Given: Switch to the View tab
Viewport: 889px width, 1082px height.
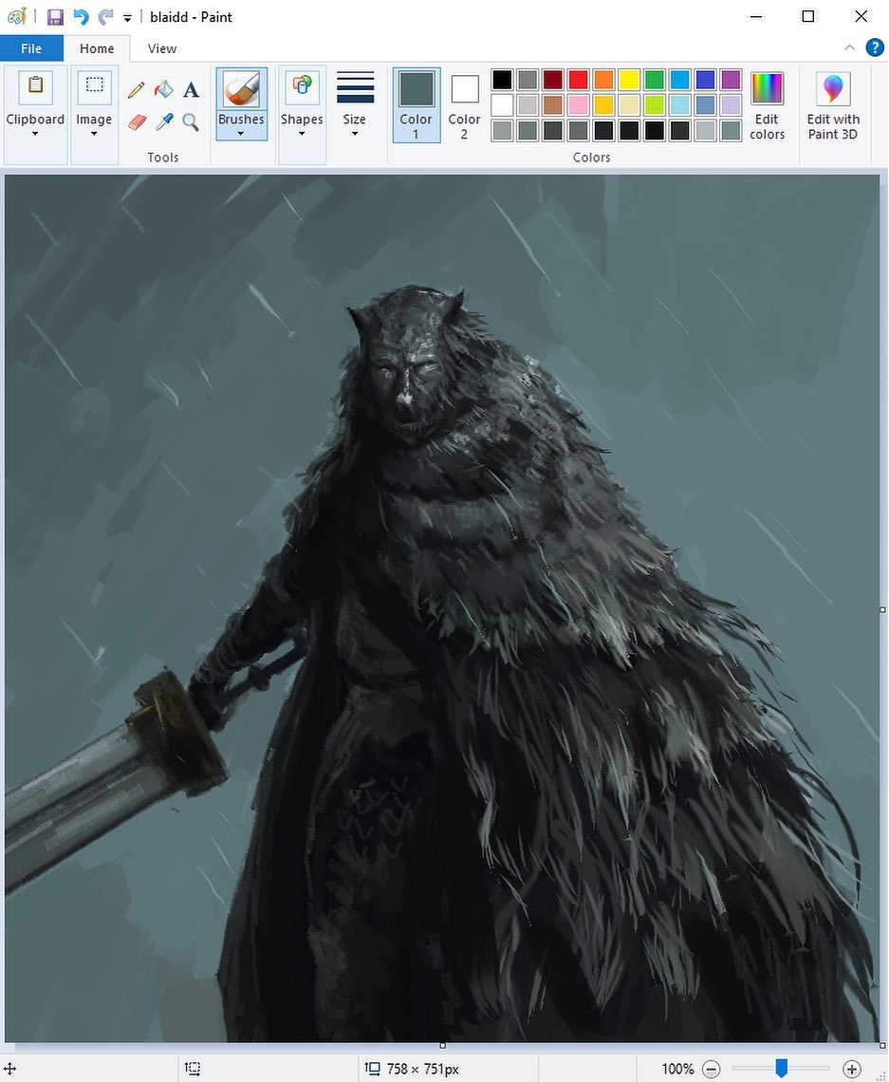Looking at the screenshot, I should tap(162, 48).
